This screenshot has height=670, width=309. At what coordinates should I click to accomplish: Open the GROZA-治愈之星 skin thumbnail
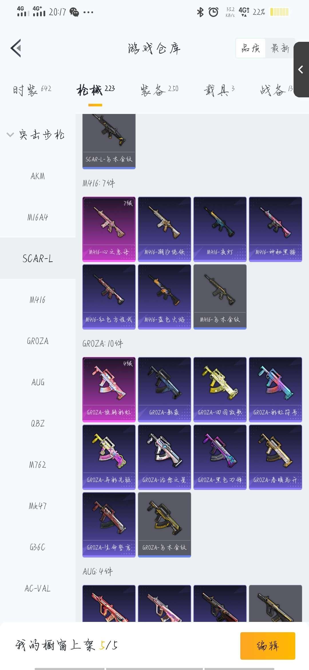(164, 457)
